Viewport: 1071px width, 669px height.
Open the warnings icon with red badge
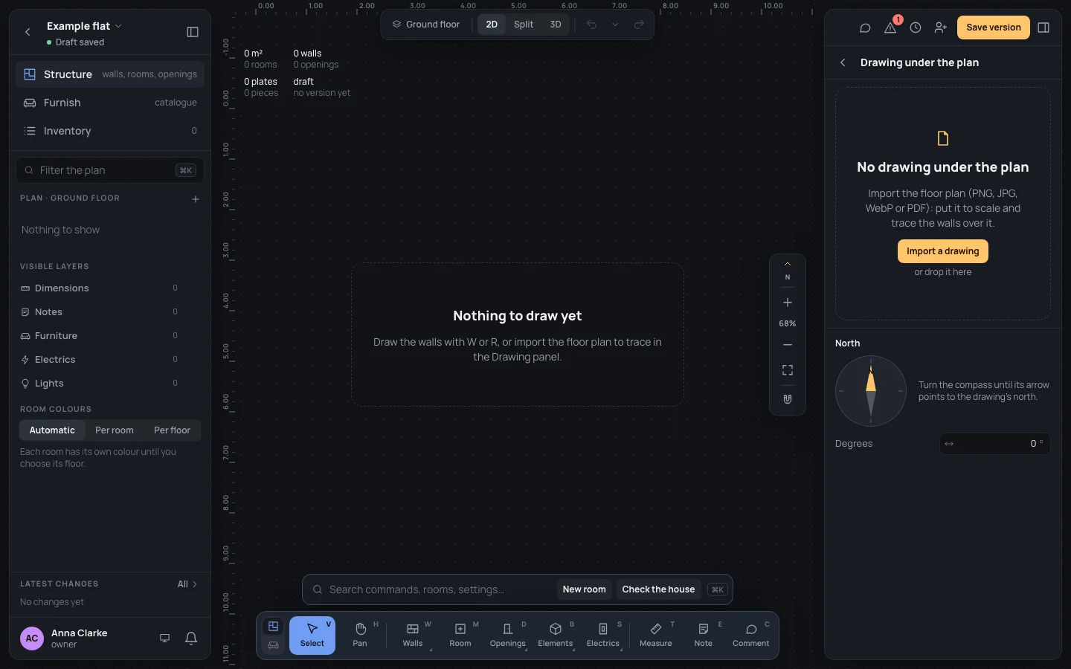pyautogui.click(x=890, y=28)
